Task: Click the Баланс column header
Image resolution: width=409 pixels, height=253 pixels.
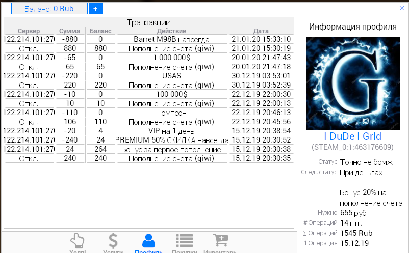Action: [100, 31]
